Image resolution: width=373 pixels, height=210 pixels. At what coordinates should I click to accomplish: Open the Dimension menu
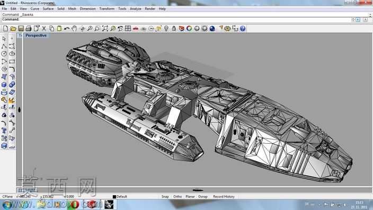[x=87, y=9]
